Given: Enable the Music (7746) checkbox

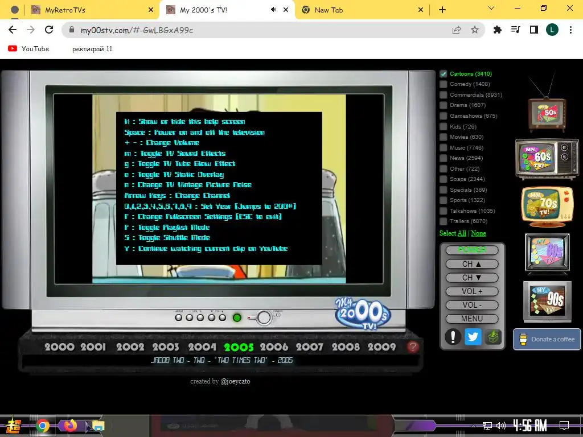Looking at the screenshot, I should [x=443, y=148].
